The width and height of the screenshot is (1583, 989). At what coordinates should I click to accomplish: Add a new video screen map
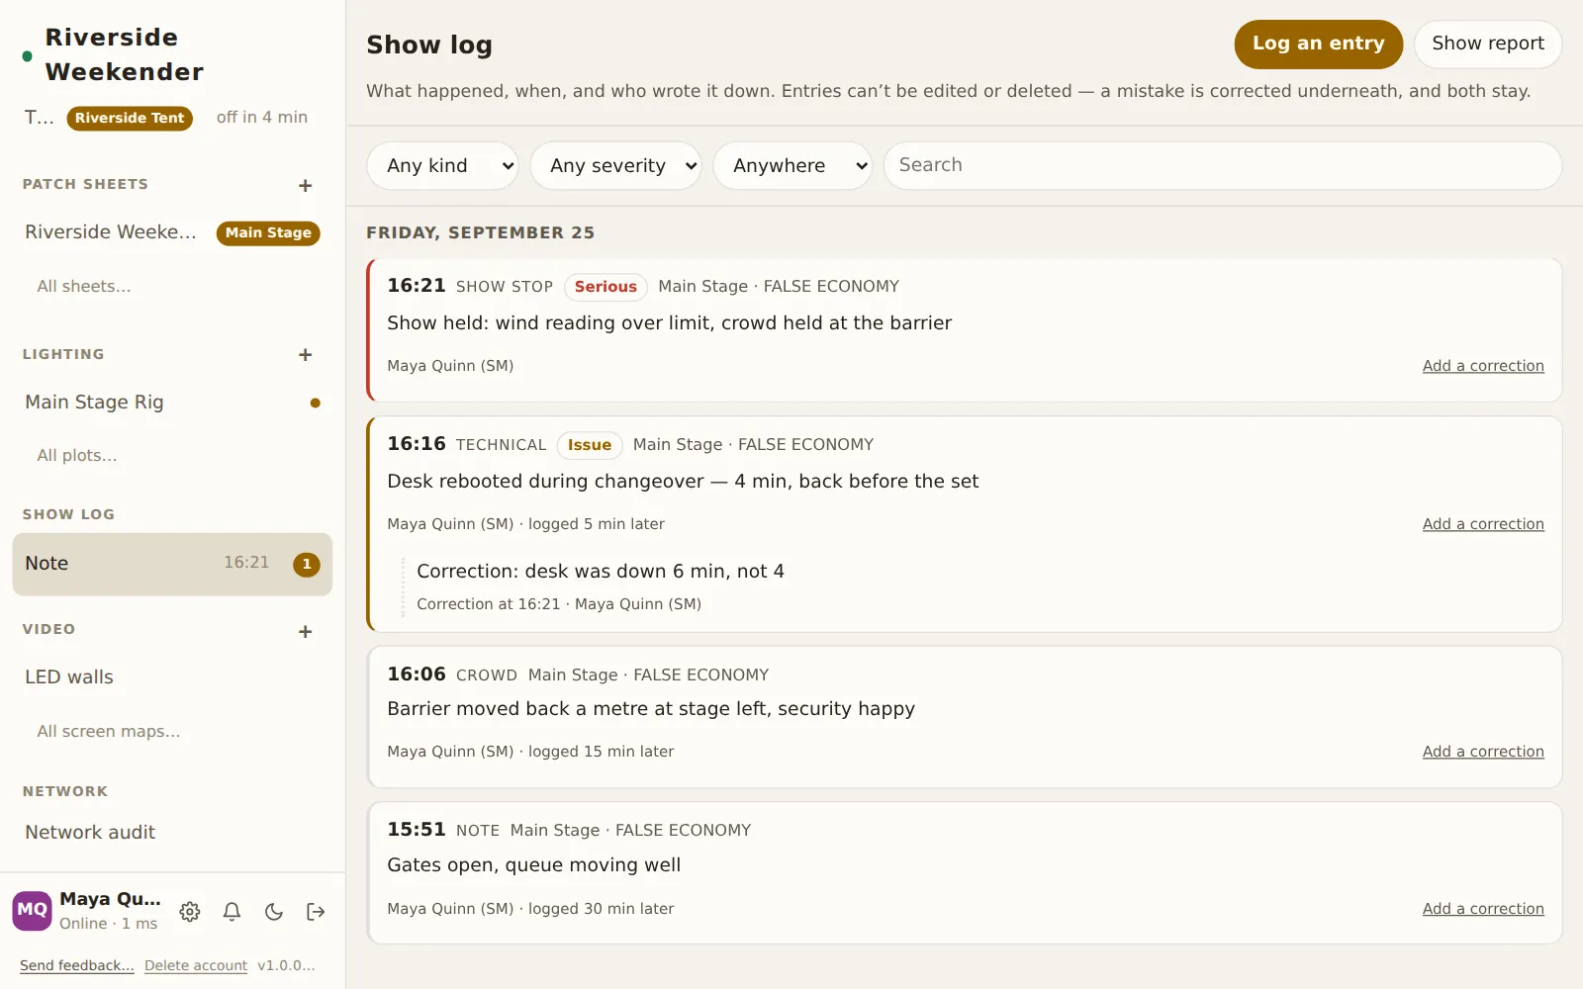click(306, 632)
